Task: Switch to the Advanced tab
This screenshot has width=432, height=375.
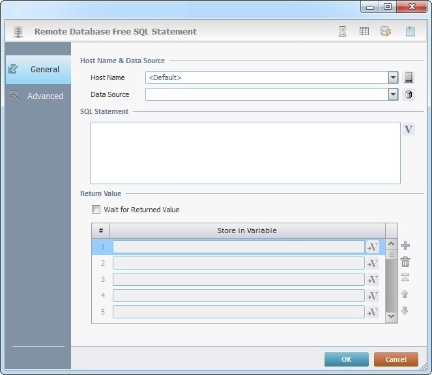Action: pyautogui.click(x=38, y=96)
